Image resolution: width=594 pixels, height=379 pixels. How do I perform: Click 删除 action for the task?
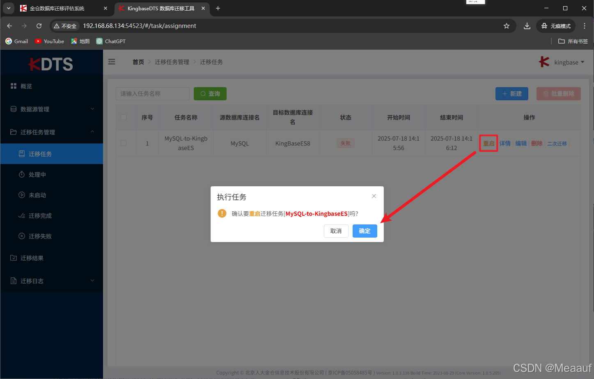click(x=537, y=143)
